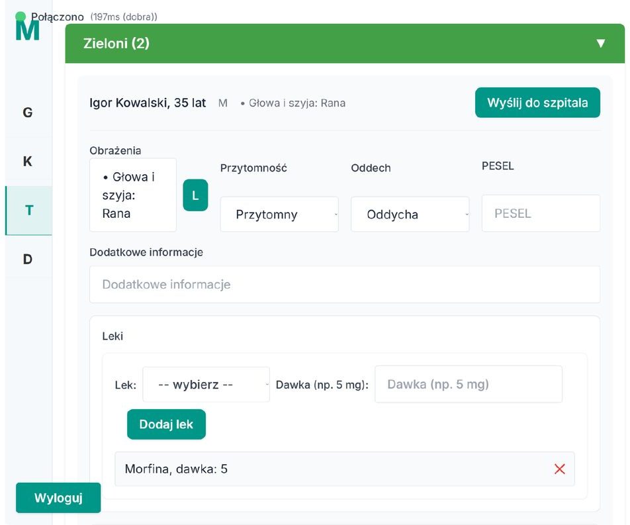Click the gender marker M beside name
This screenshot has height=525, width=630.
tap(223, 103)
